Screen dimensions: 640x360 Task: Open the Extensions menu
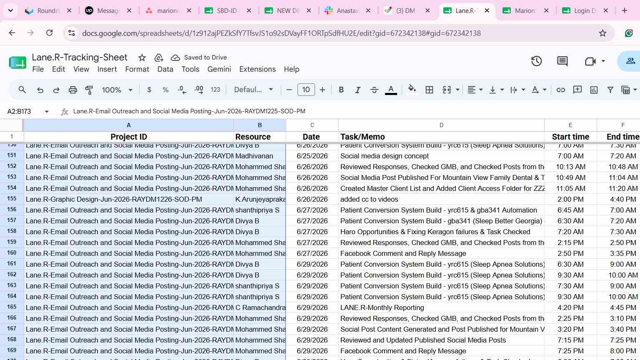257,69
